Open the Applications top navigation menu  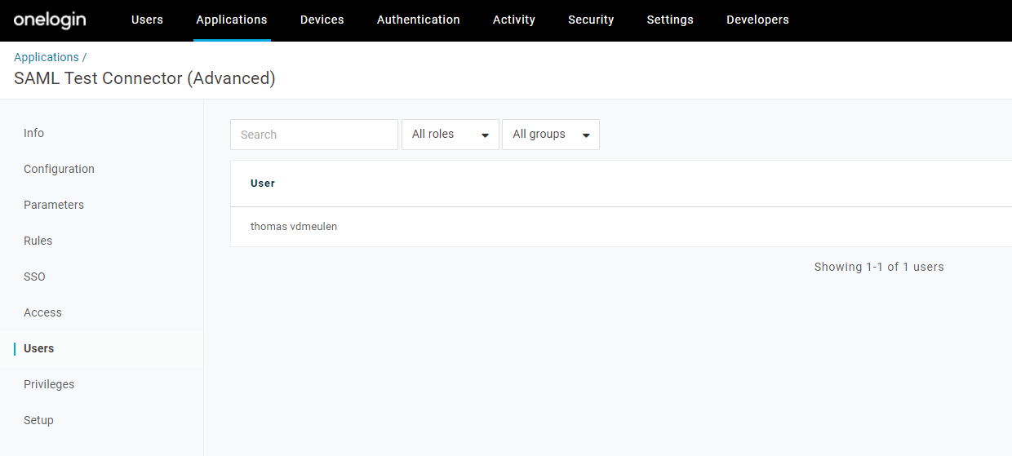coord(232,20)
